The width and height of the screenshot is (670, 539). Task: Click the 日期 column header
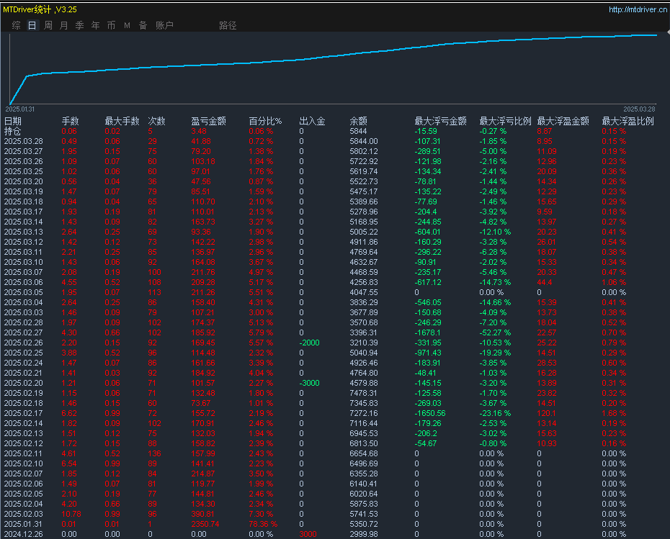13,121
